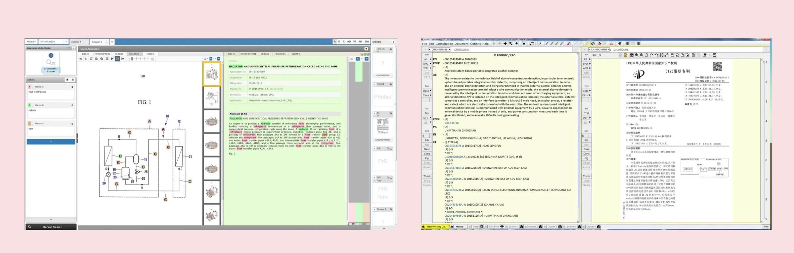Open Marker C settings gear
The width and height of the screenshot is (794, 253).
72,124
